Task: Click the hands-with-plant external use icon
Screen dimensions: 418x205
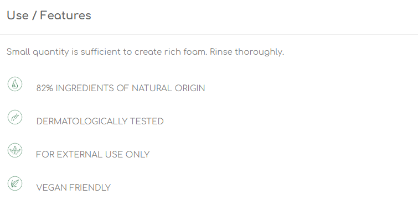Action: coord(15,150)
